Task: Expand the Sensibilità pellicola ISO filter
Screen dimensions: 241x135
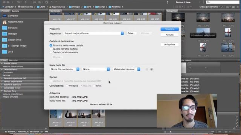Action: (2, 78)
